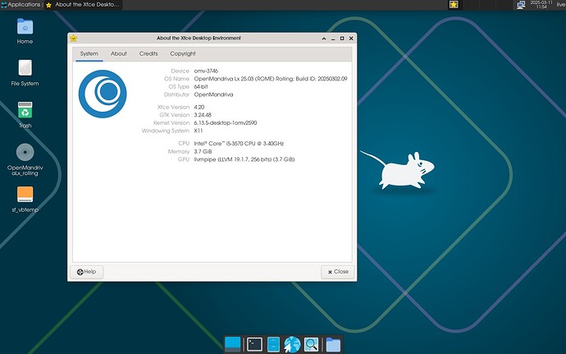This screenshot has height=354, width=566.
Task: Click the Windowing System value 'X11'
Action: coord(199,131)
